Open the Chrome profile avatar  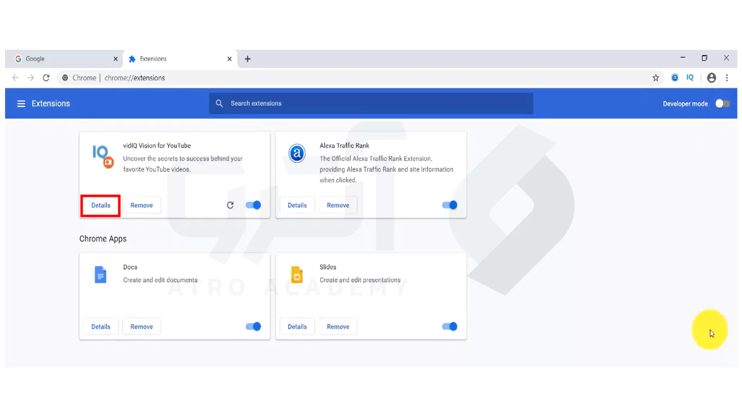click(x=711, y=78)
